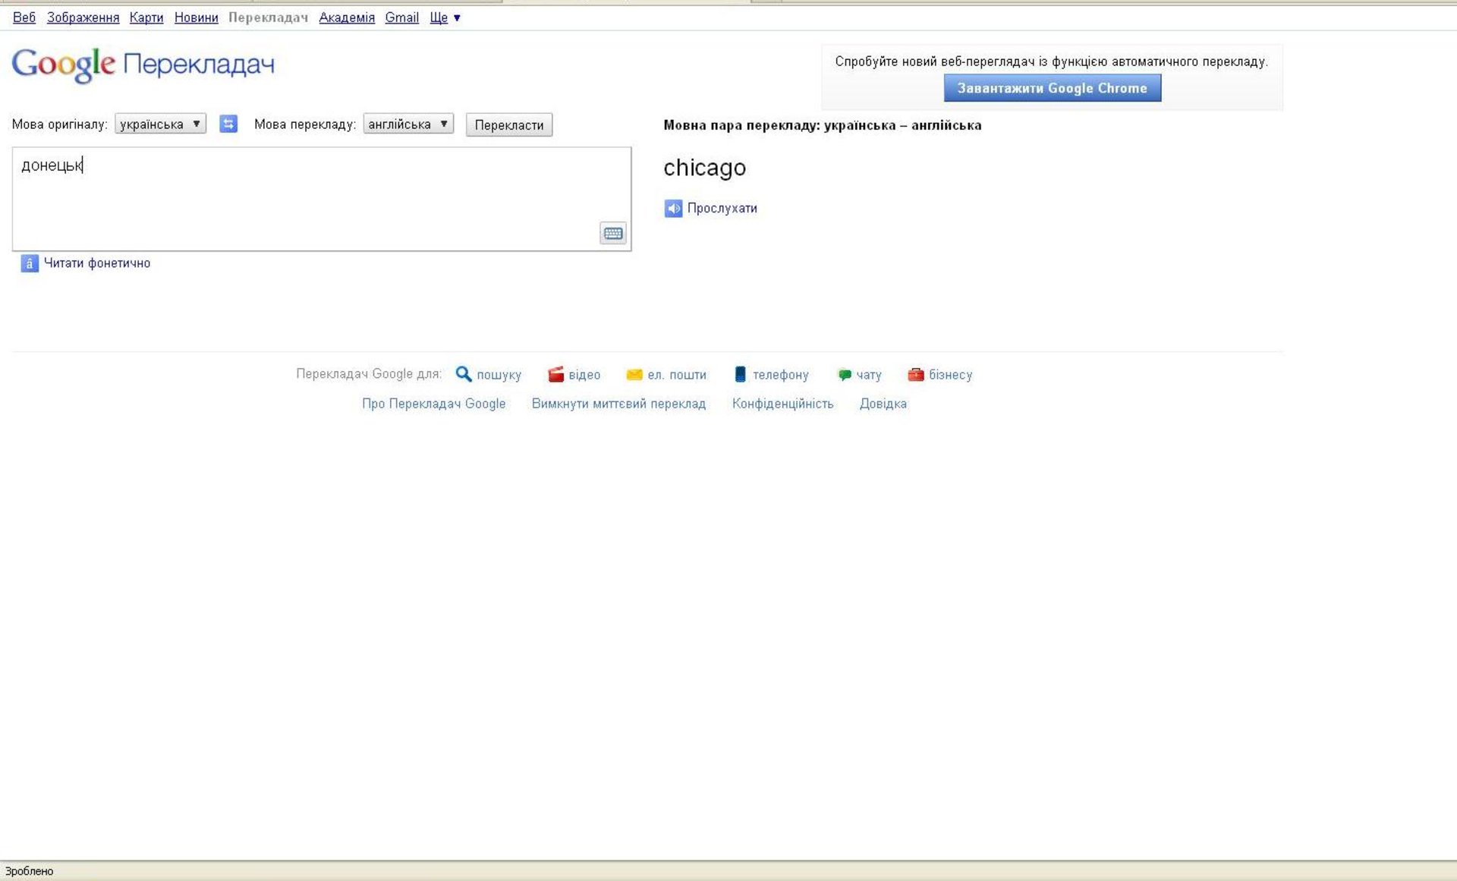
Task: Open source language dropdown 'українська'
Action: (x=160, y=124)
